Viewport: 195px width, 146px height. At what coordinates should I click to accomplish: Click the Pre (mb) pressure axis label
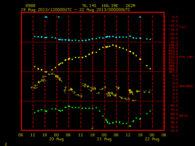186,57
